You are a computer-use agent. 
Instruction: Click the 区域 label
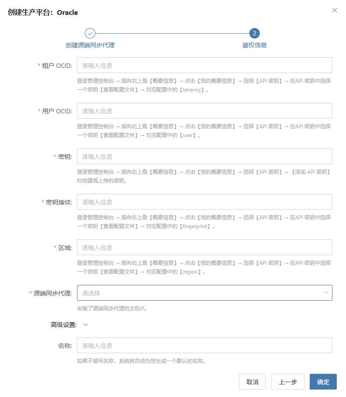65,248
